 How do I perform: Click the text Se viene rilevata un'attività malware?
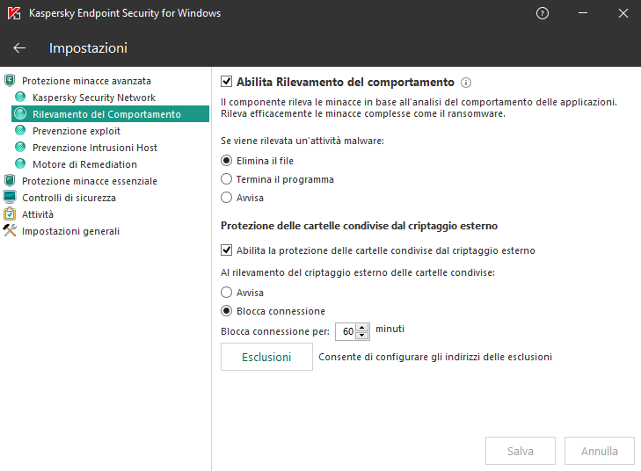302,141
